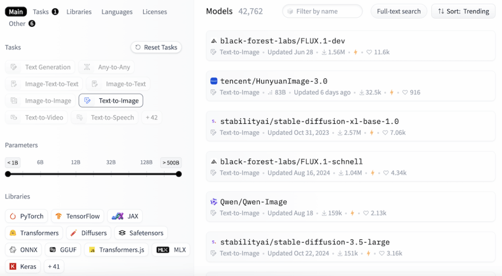The height and width of the screenshot is (276, 502).
Task: Click the black-forest-labs avatar beside FLUX.1-dev
Action: click(214, 41)
